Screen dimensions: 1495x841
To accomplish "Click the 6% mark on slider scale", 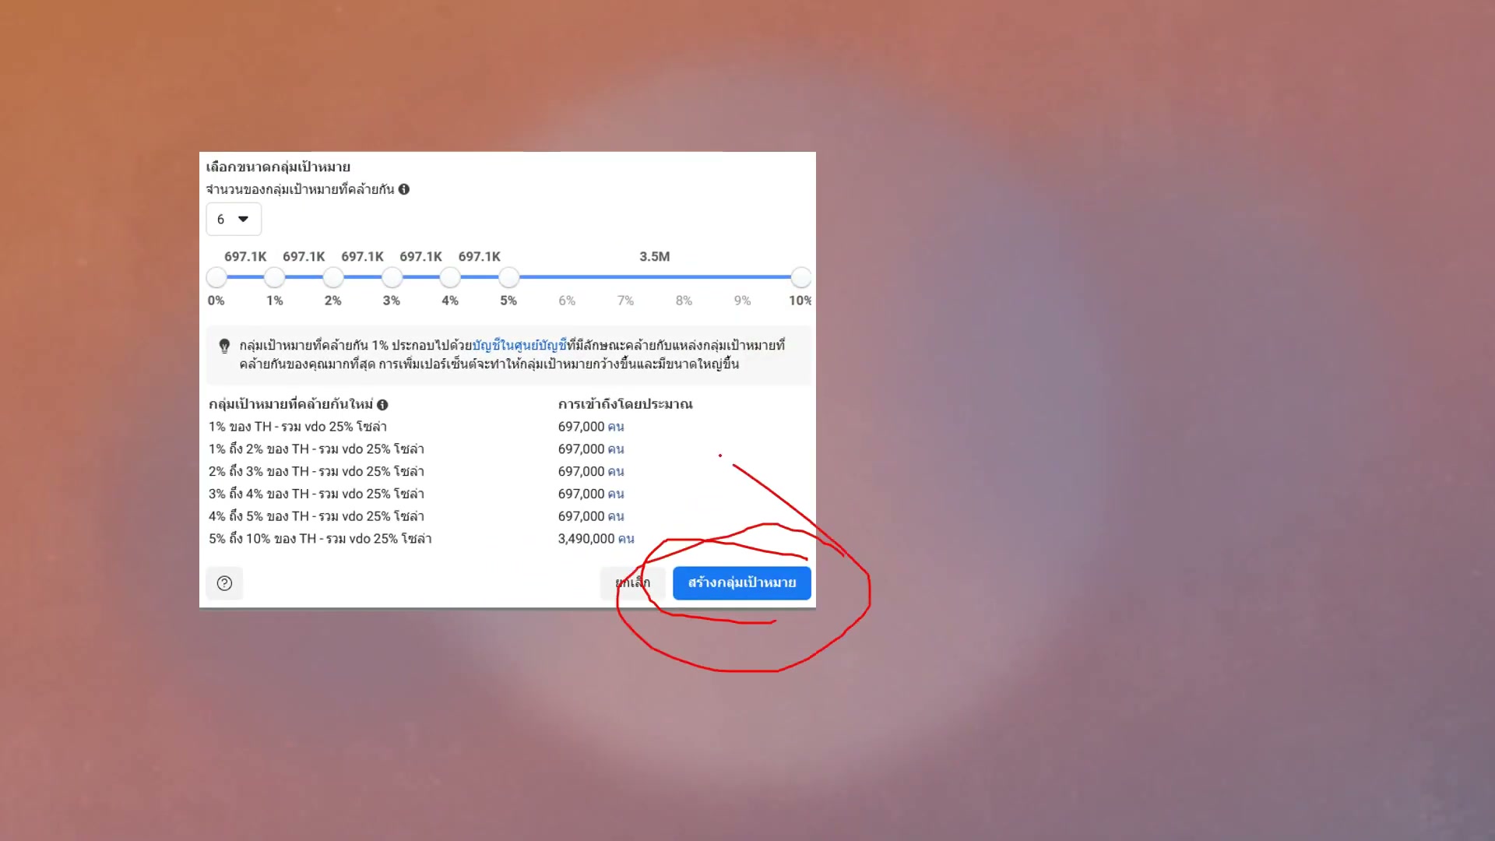I will (x=567, y=301).
